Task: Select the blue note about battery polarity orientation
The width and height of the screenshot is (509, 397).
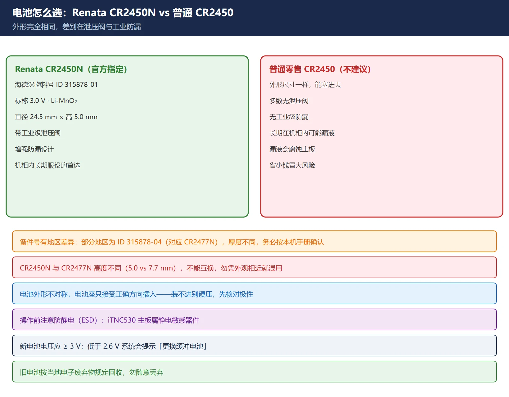Action: pyautogui.click(x=254, y=293)
